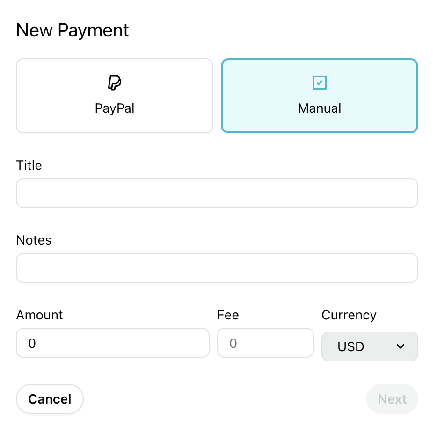The width and height of the screenshot is (437, 433).
Task: Focus the Title input field
Action: [x=217, y=193]
